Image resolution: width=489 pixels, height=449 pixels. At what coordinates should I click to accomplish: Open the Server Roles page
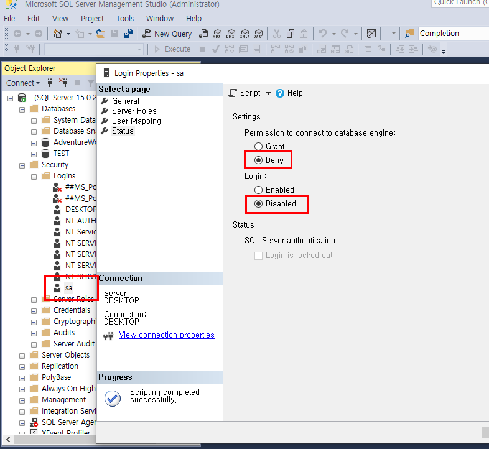click(134, 111)
